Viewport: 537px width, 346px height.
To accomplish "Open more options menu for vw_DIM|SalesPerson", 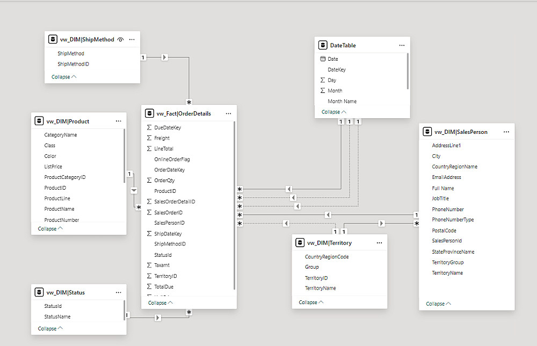I will [506, 132].
